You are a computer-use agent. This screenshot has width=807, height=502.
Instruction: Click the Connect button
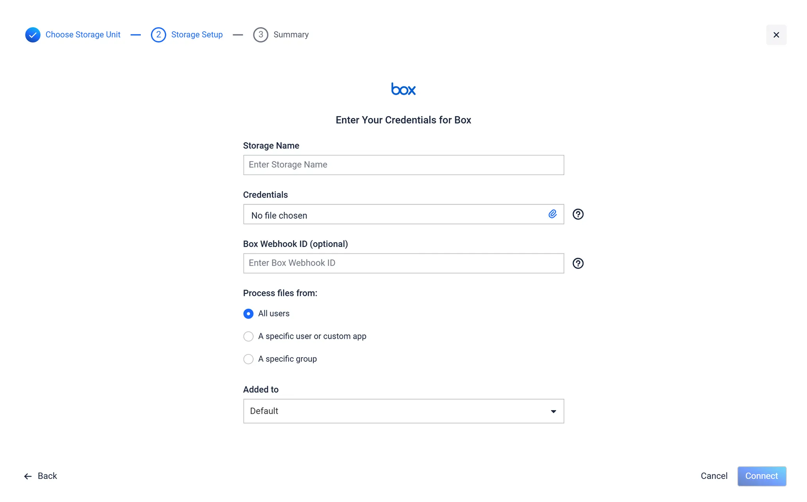[762, 476]
